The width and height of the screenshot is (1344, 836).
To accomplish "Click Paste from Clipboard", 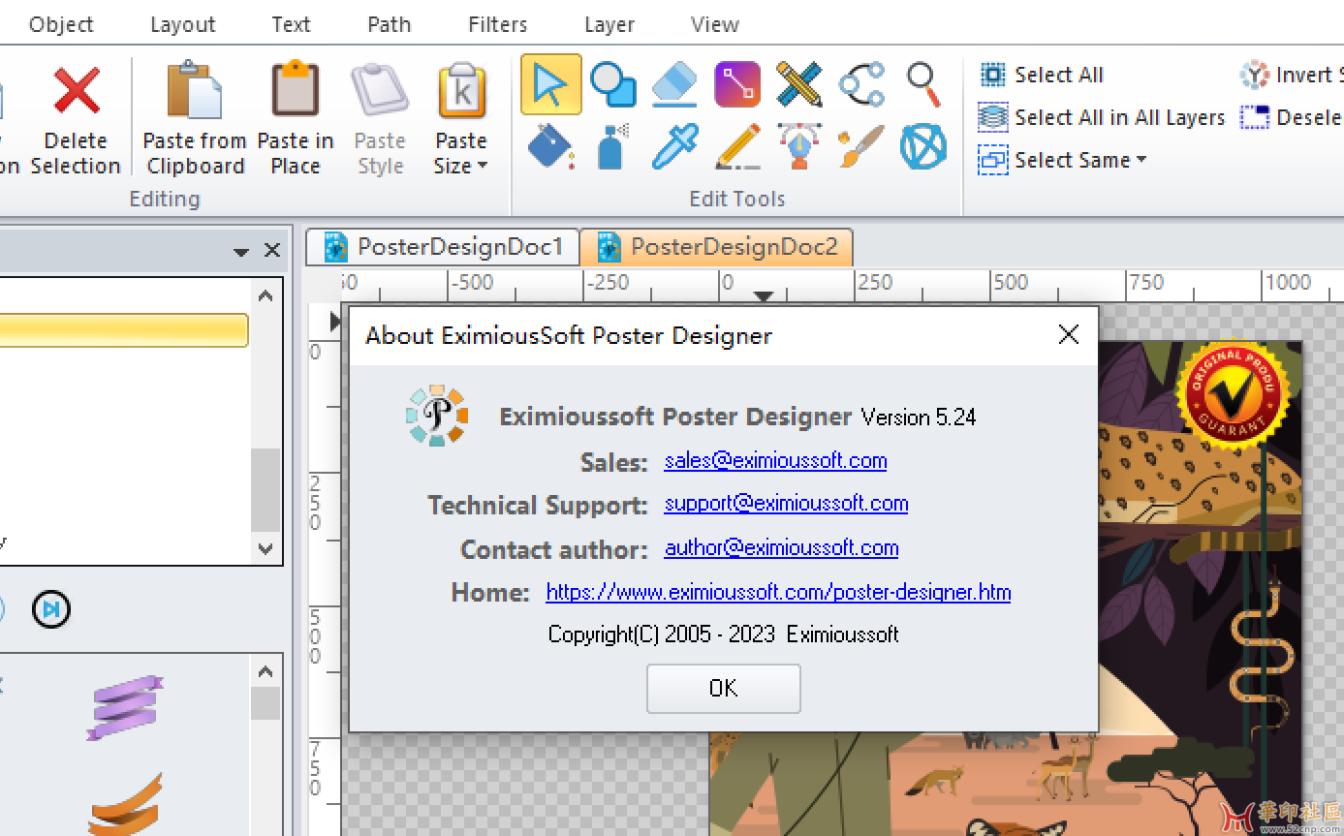I will click(195, 118).
